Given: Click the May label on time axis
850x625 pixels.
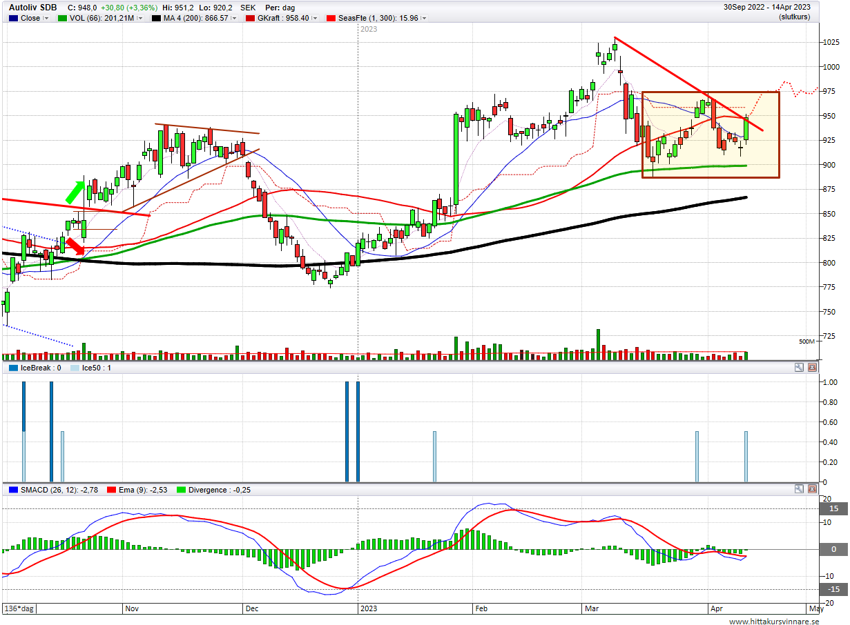Looking at the screenshot, I should click(815, 609).
